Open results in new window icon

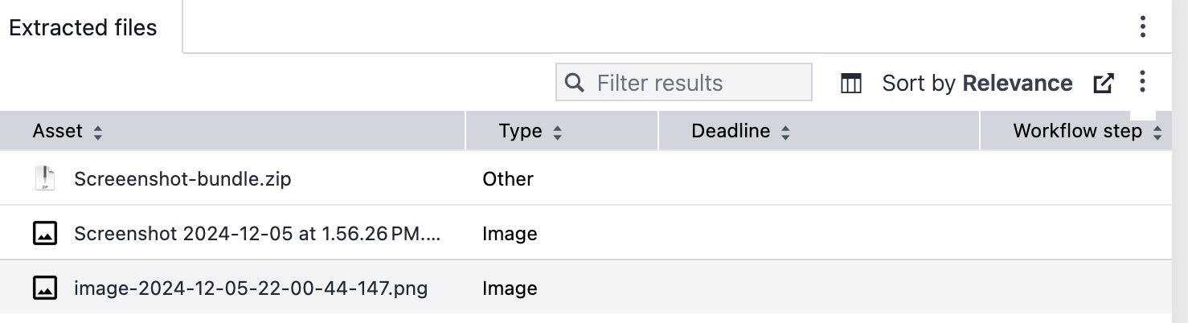coord(1104,83)
